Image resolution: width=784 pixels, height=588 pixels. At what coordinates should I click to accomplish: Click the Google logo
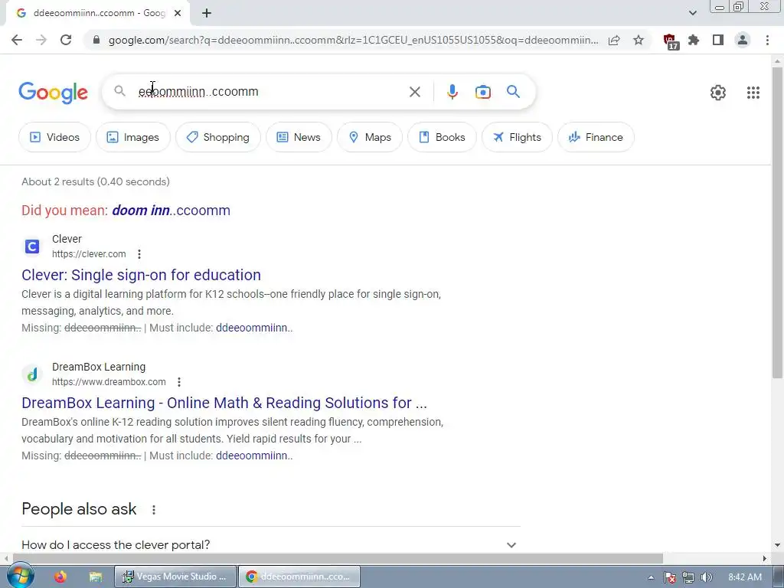pos(53,93)
